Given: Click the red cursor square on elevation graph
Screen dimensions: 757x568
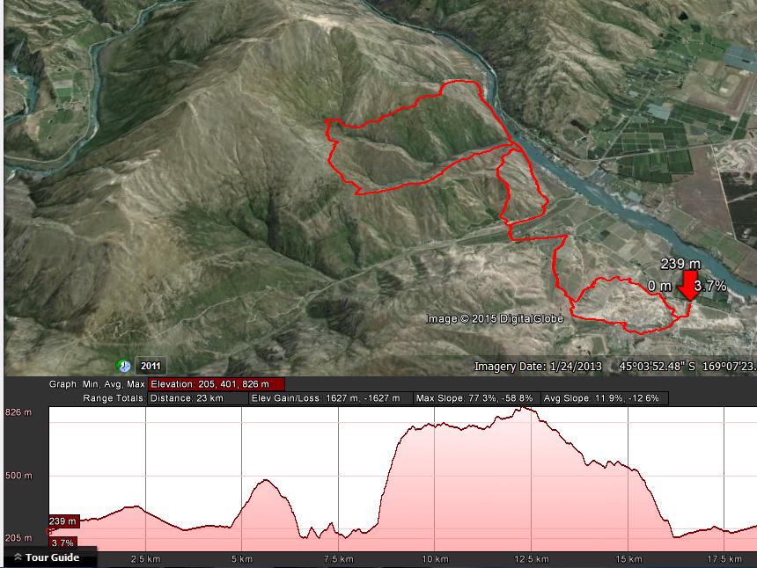Looking at the screenshot, I should pyautogui.click(x=48, y=531).
